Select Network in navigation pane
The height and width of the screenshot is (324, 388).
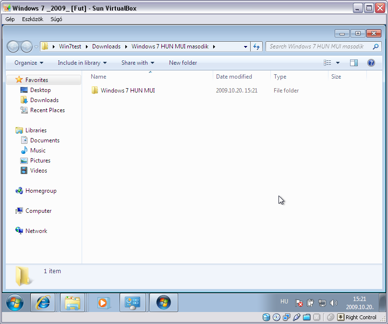[36, 231]
